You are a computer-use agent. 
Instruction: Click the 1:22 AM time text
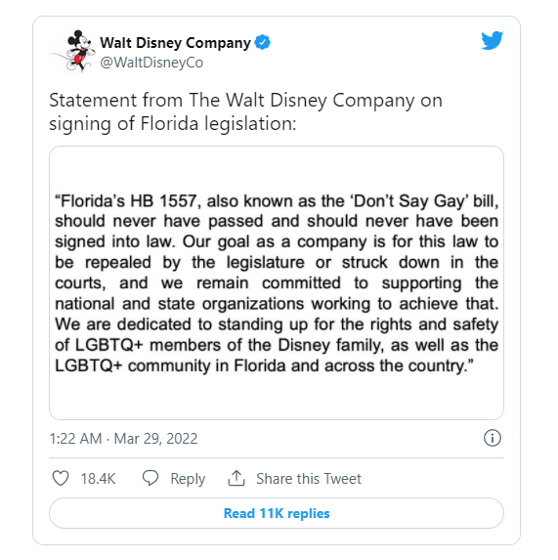pos(75,439)
